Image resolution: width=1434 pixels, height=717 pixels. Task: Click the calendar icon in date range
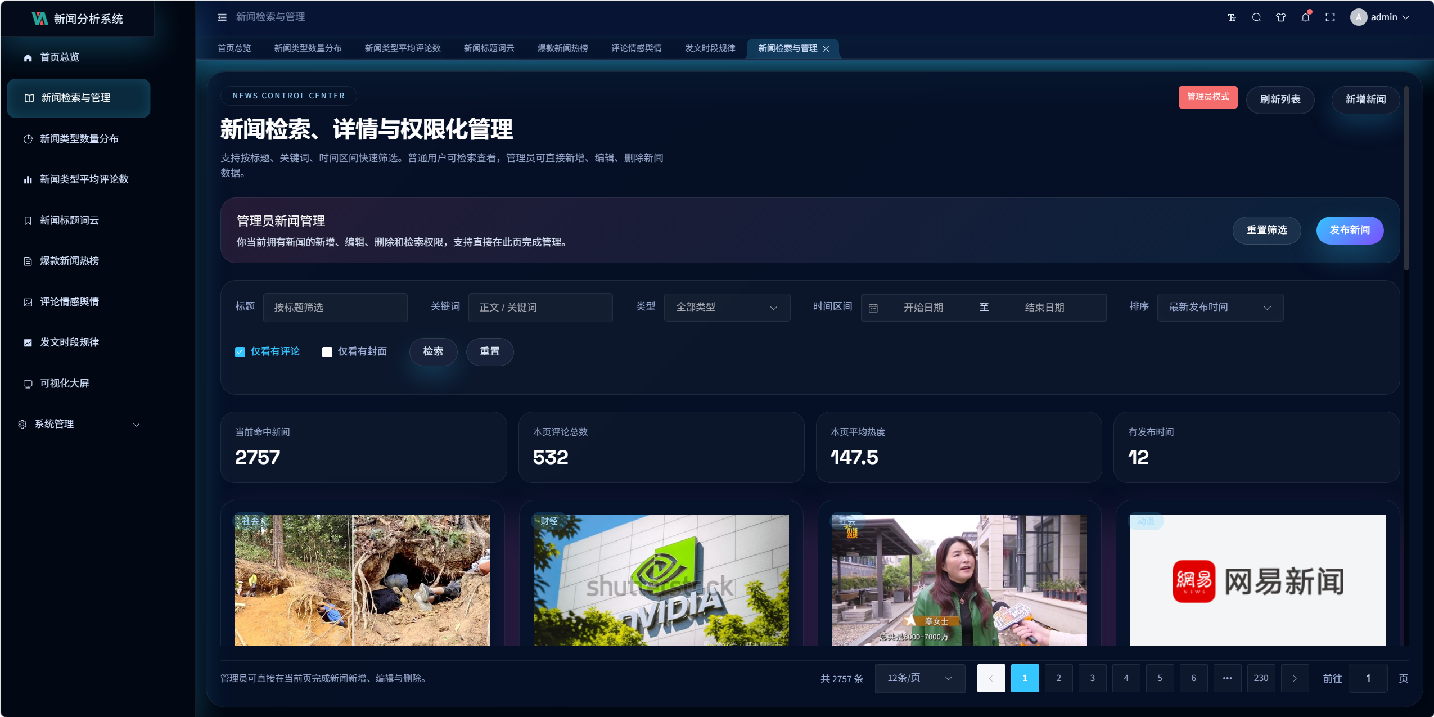pos(873,308)
